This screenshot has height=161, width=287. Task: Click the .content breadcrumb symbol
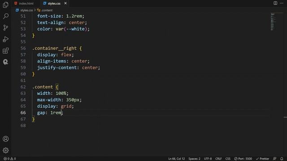(45, 10)
